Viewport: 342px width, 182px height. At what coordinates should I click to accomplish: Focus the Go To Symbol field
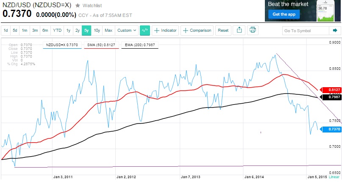[306, 30]
